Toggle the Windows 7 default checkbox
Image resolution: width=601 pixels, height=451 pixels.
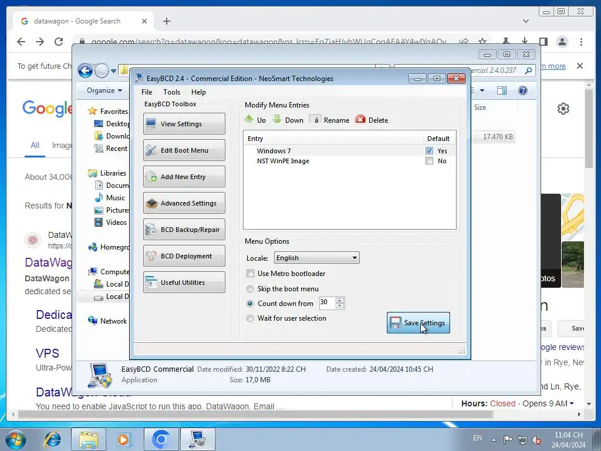click(x=429, y=151)
